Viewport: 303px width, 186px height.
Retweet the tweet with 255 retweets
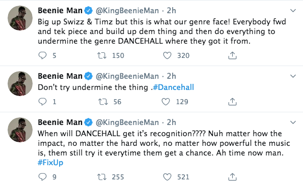coord(102,177)
